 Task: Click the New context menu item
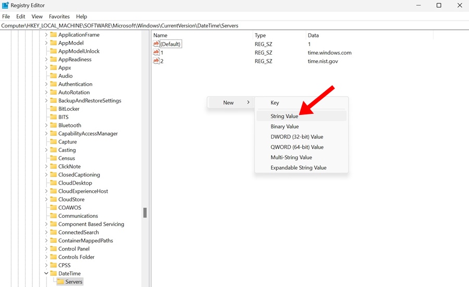[x=231, y=102]
